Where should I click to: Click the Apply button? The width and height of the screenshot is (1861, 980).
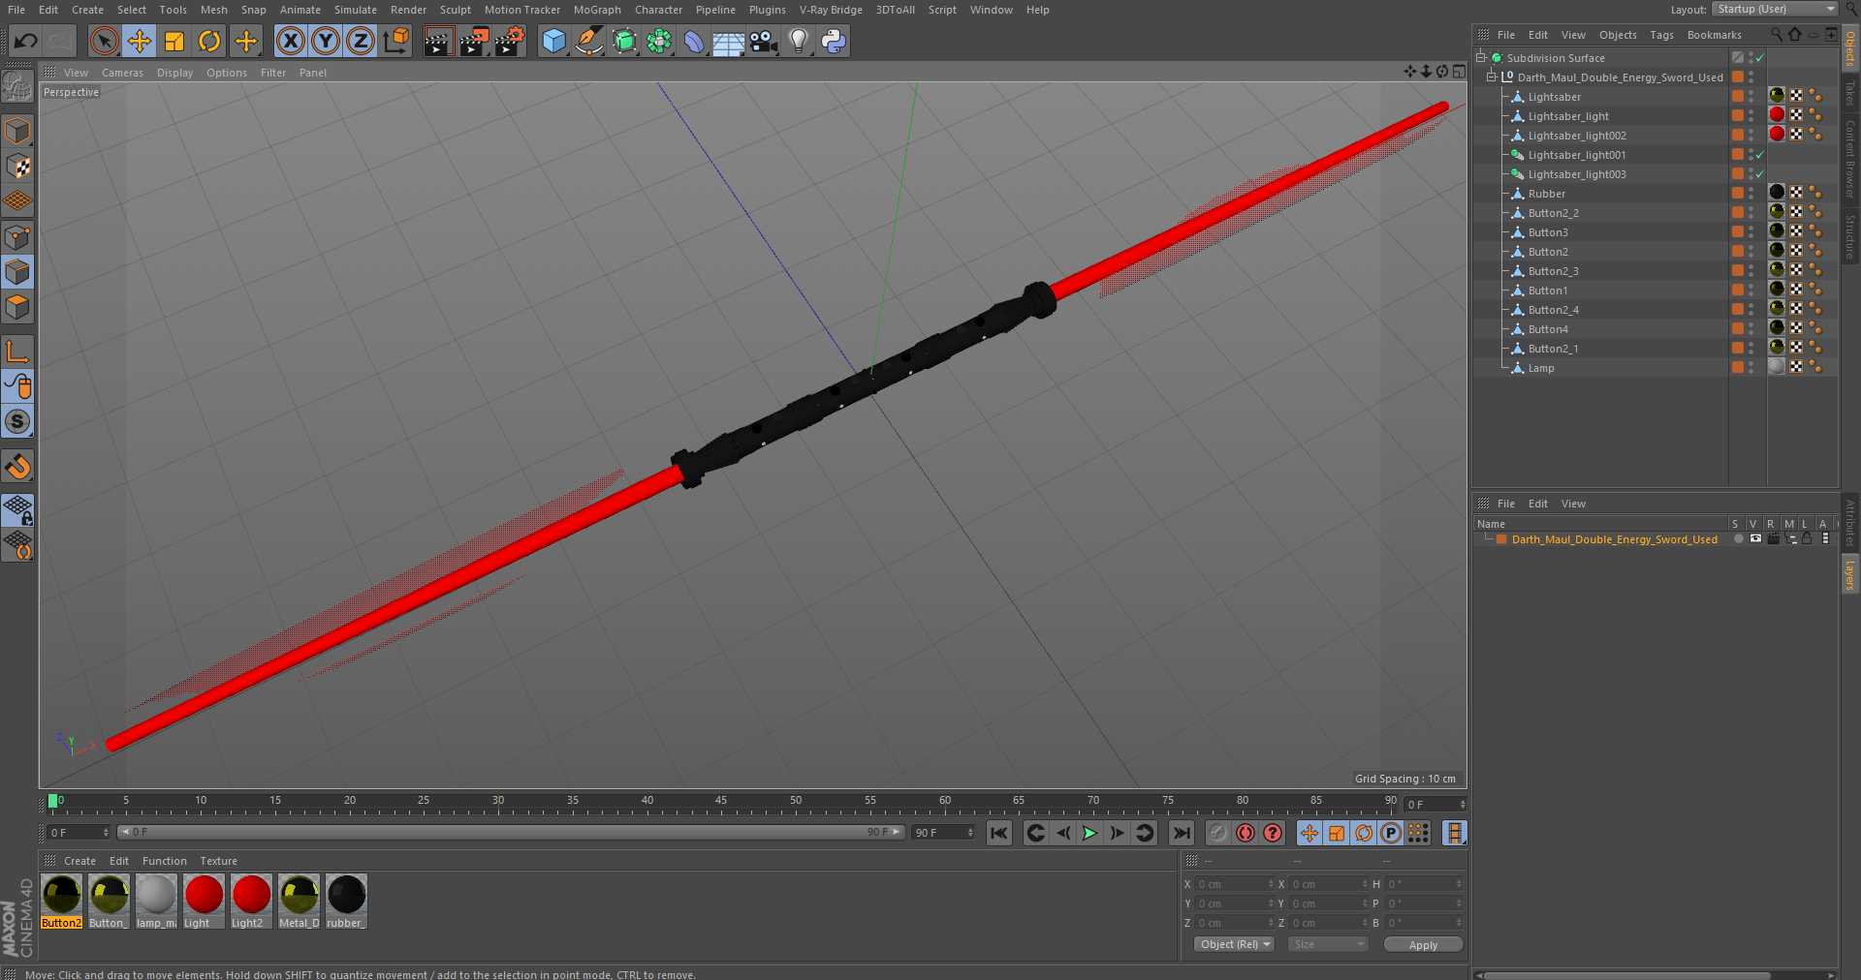[x=1423, y=945]
